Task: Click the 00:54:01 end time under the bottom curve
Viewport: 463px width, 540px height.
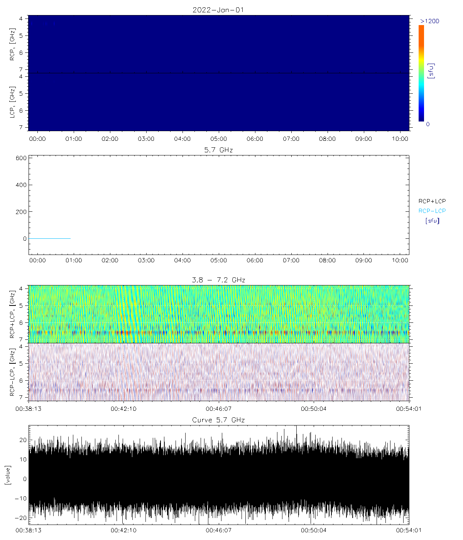Action: point(408,530)
